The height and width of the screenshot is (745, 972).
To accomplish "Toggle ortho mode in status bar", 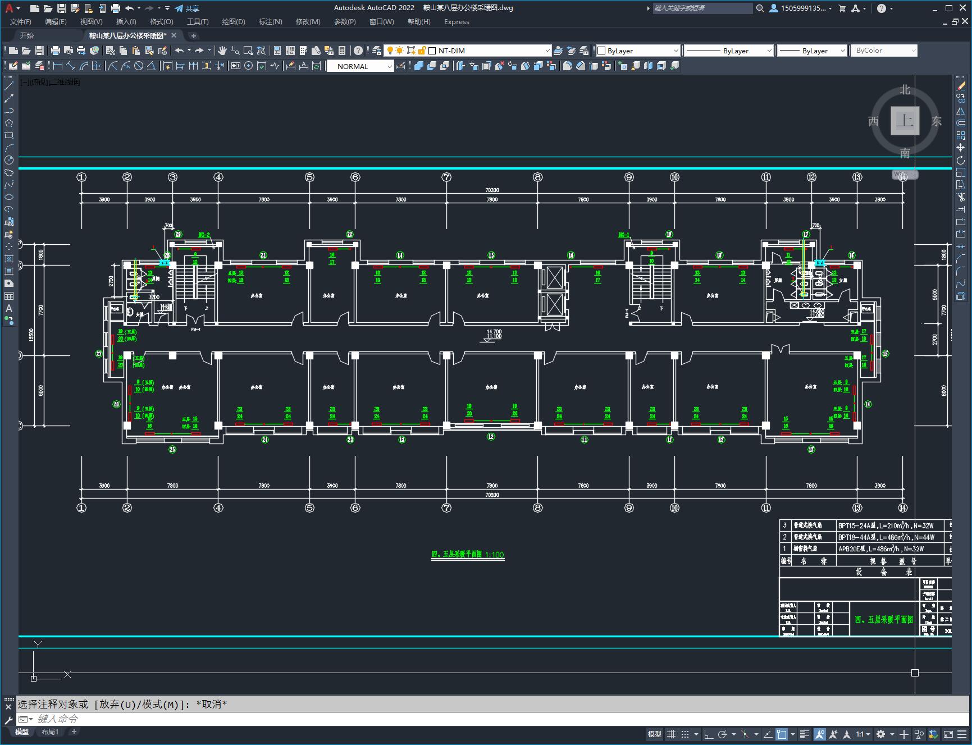I will click(x=709, y=734).
